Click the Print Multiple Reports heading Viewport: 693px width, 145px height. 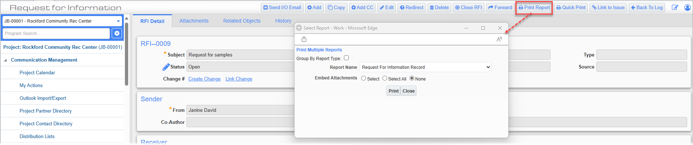tap(319, 50)
